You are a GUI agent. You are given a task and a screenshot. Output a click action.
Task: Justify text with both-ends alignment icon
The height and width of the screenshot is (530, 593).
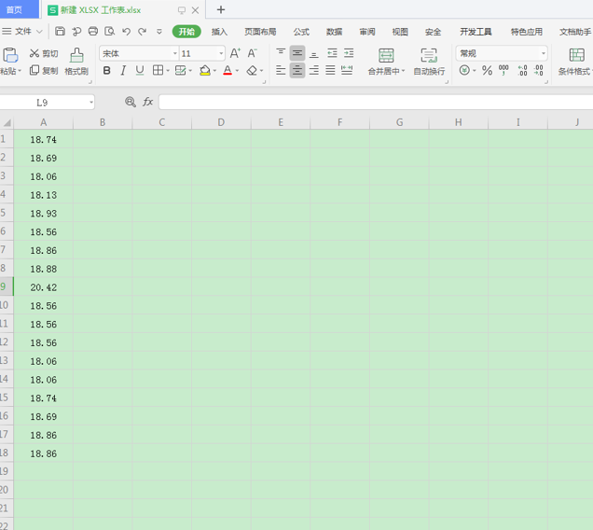point(330,70)
